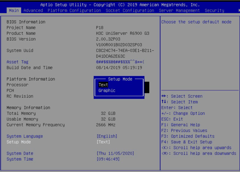The height and width of the screenshot is (172, 240).
Task: Select the System Language setting
Action: [x=25, y=136]
